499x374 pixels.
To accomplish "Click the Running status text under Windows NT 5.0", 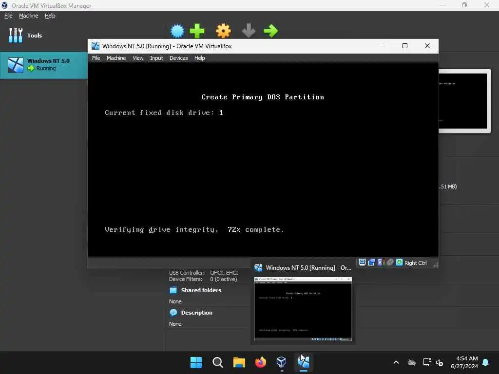I will click(46, 68).
